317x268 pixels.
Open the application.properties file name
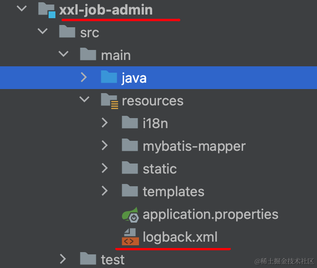210,215
